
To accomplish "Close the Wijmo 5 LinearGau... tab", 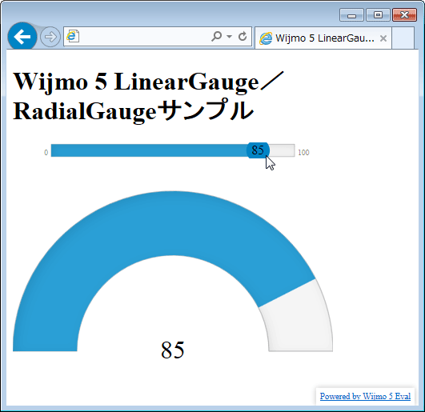I will [383, 38].
